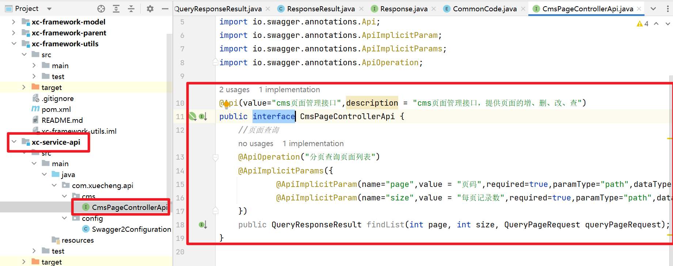Expand the xc-framework-parent module
Screen dimensions: 673x266
pos(14,33)
